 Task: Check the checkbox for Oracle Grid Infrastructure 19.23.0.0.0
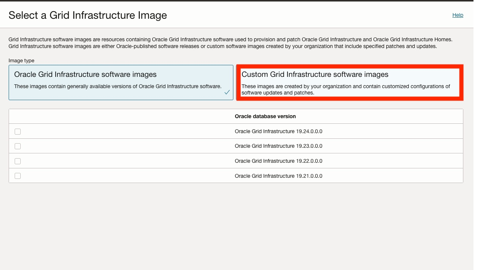click(x=17, y=146)
